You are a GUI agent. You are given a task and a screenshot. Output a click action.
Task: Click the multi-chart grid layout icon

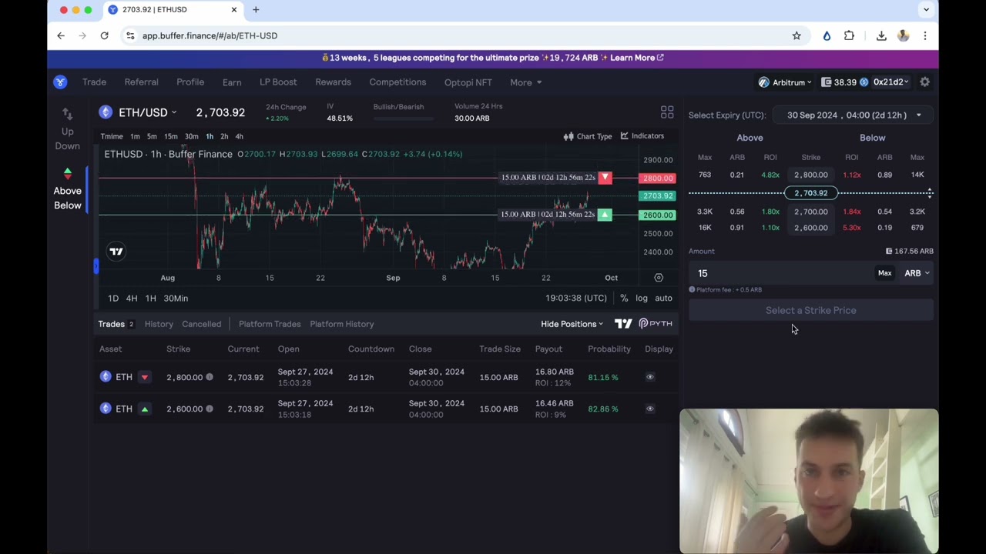tap(667, 112)
